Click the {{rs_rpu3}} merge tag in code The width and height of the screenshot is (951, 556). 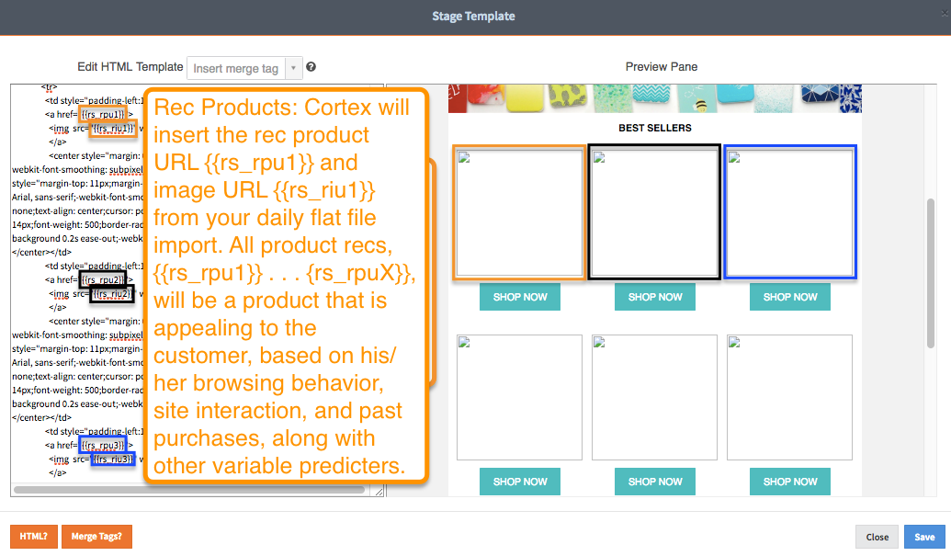(x=103, y=445)
